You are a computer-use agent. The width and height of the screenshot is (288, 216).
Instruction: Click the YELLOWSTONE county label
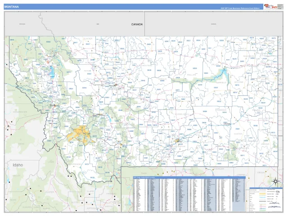(x=179, y=146)
